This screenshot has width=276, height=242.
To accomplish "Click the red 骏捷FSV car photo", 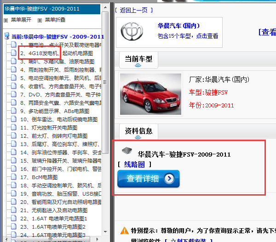I will coord(151,94).
